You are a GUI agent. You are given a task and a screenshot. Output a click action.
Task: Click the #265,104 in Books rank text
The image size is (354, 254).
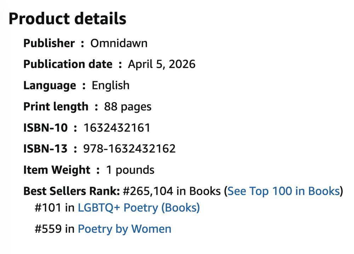click(x=172, y=191)
